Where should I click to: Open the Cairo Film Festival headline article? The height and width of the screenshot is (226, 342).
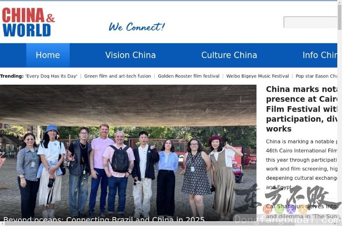[x=302, y=109]
